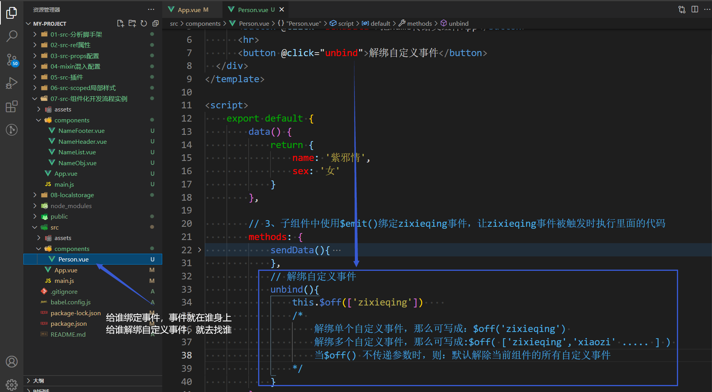
Task: Select the Person.vue editor tab
Action: point(255,10)
